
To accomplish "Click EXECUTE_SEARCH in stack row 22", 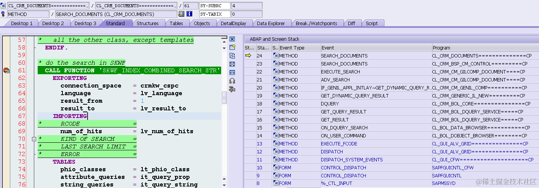I will 340,72.
